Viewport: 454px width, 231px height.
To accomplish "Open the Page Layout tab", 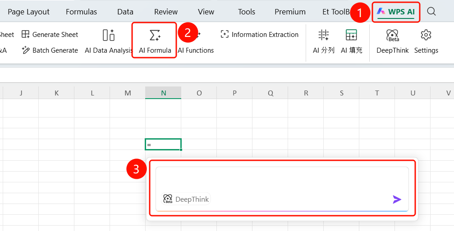I will (29, 12).
